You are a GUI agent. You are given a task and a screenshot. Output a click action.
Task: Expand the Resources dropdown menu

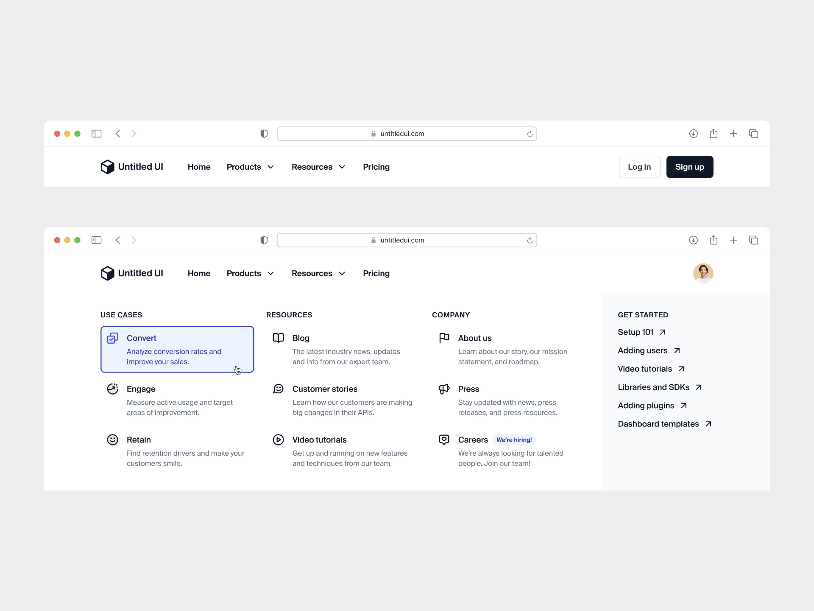pos(318,167)
